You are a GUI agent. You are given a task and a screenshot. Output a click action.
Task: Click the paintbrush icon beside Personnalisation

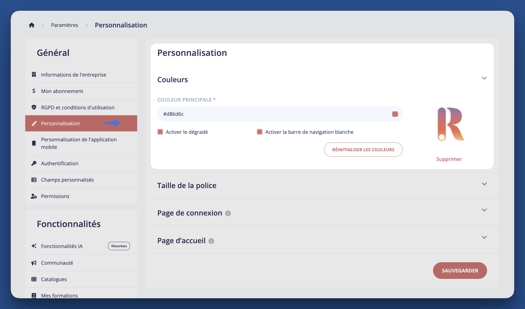click(x=34, y=123)
